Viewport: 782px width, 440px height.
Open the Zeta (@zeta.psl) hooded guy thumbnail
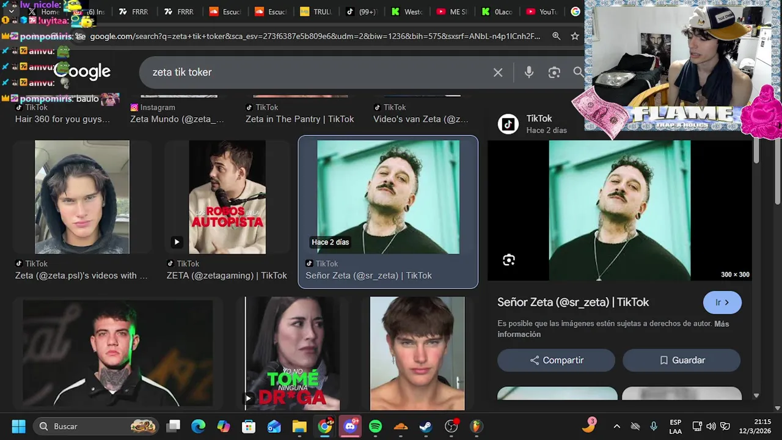[82, 197]
